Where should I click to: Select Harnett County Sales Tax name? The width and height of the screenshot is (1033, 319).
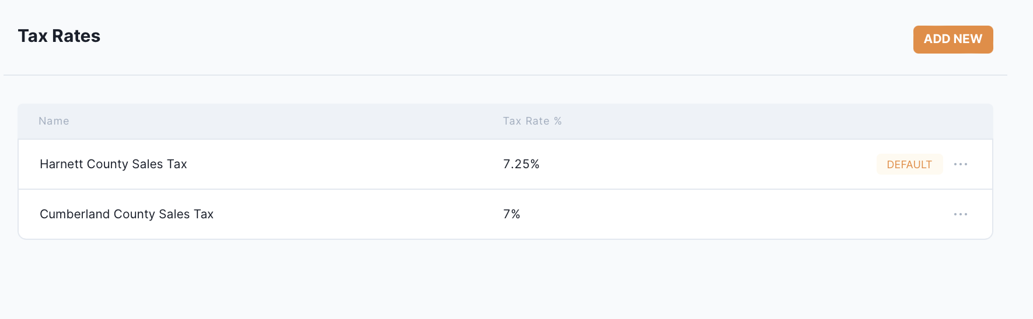point(113,164)
